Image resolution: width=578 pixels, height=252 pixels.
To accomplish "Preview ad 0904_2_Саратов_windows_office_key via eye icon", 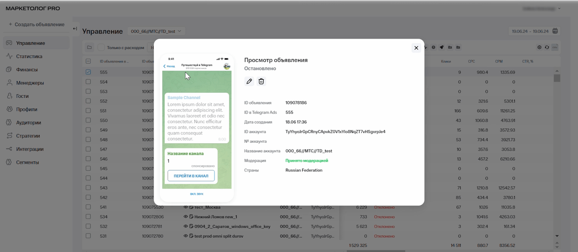I will [186, 226].
